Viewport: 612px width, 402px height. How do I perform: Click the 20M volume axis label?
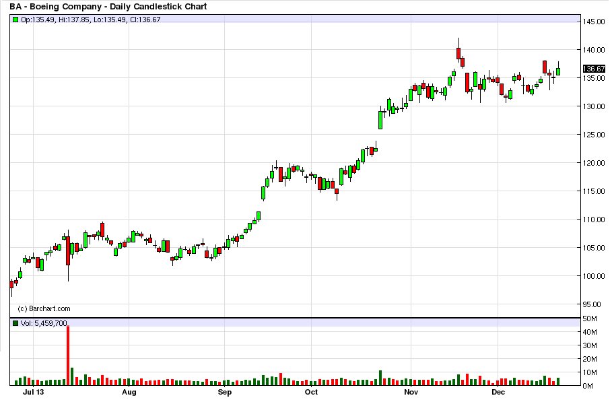[x=590, y=359]
